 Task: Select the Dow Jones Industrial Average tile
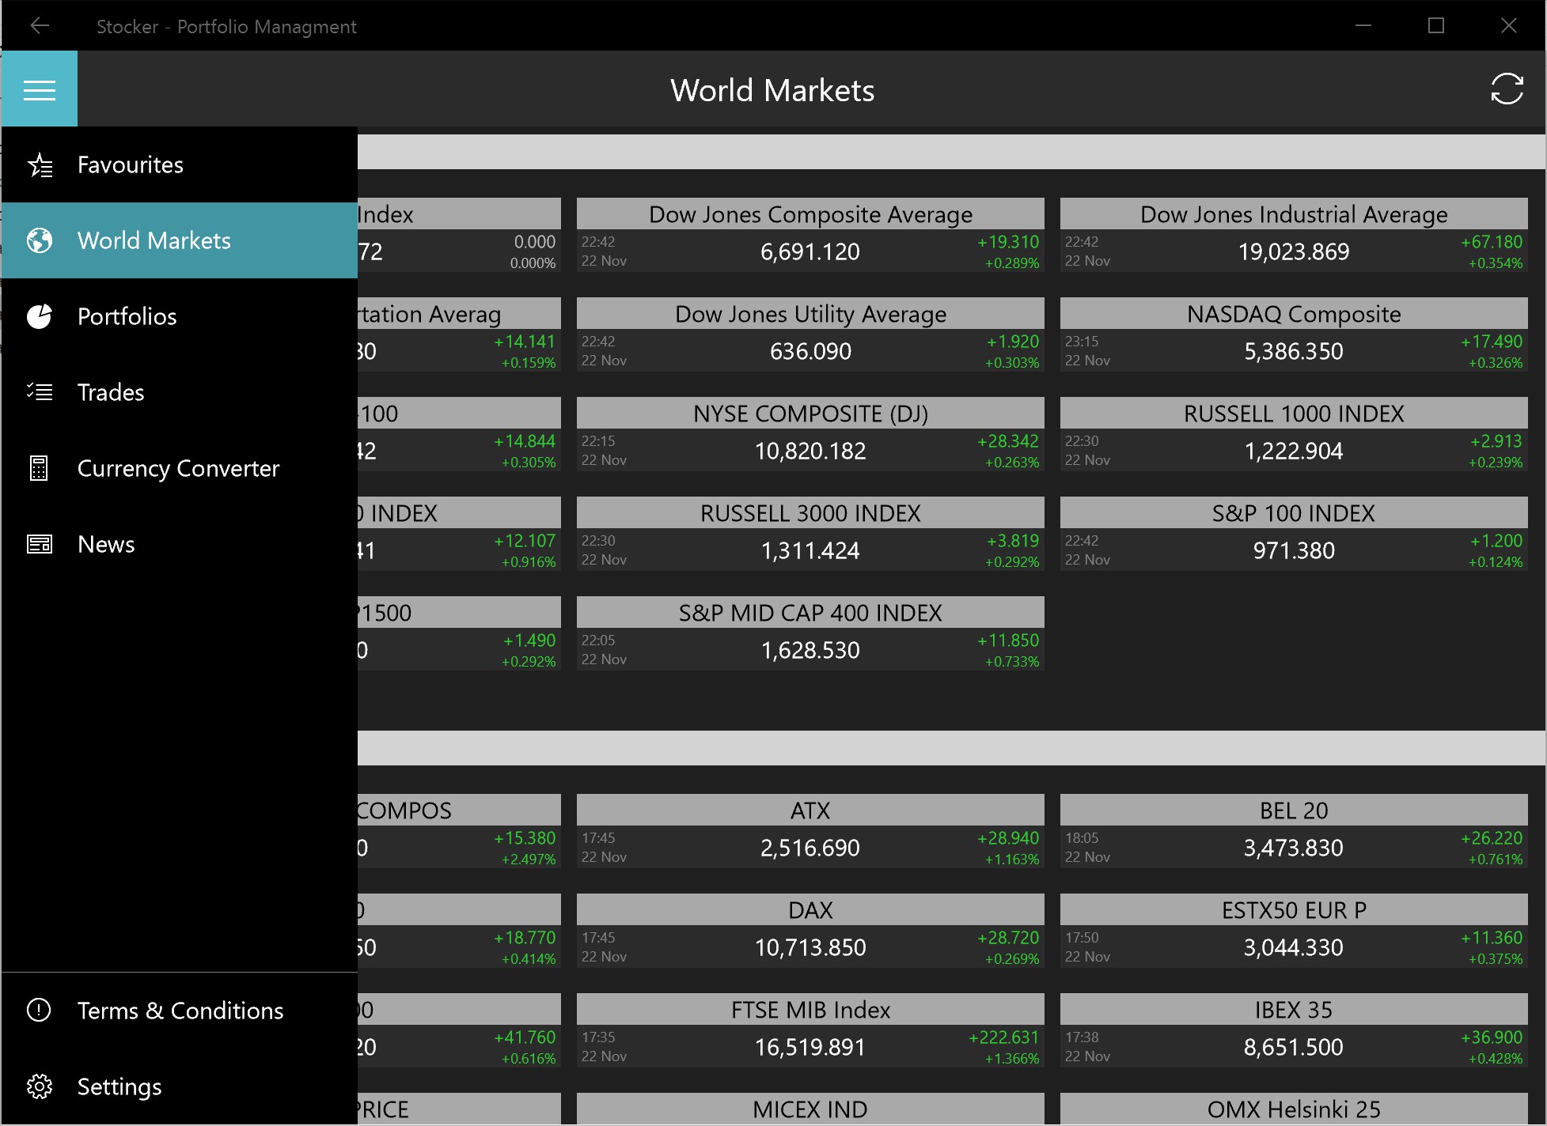point(1294,237)
